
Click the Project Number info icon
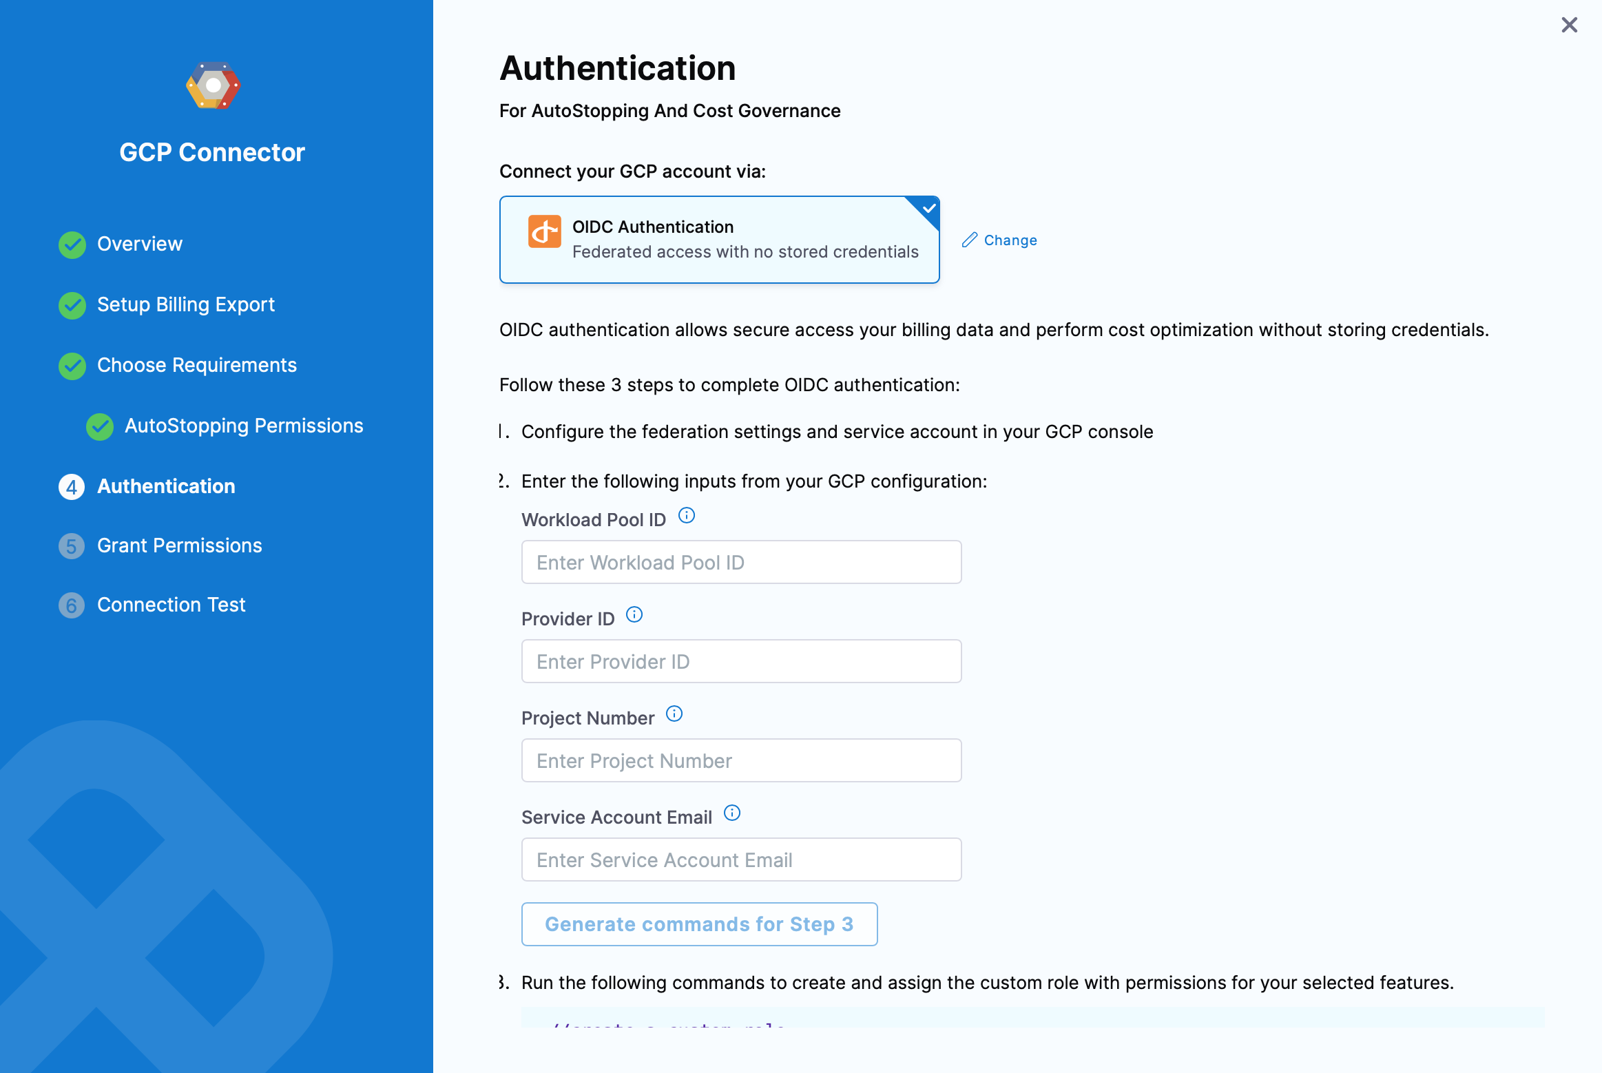[674, 713]
